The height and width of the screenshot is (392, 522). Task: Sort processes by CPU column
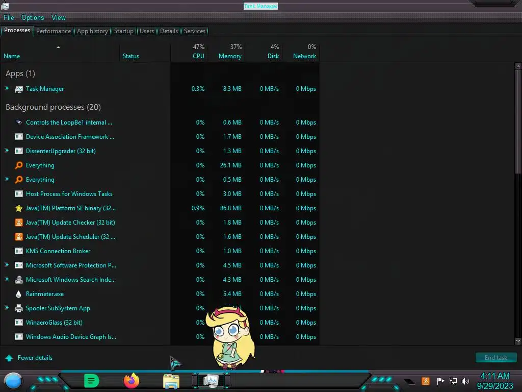[190, 52]
